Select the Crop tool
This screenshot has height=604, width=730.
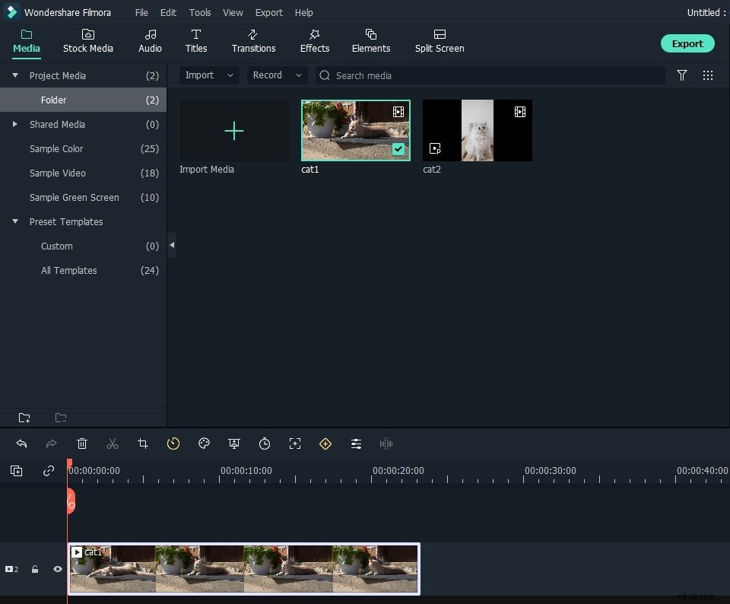point(143,444)
